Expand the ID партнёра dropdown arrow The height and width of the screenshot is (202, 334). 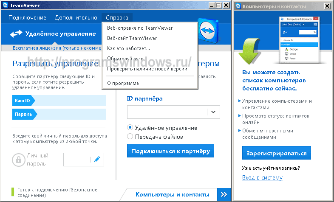[x=213, y=112]
